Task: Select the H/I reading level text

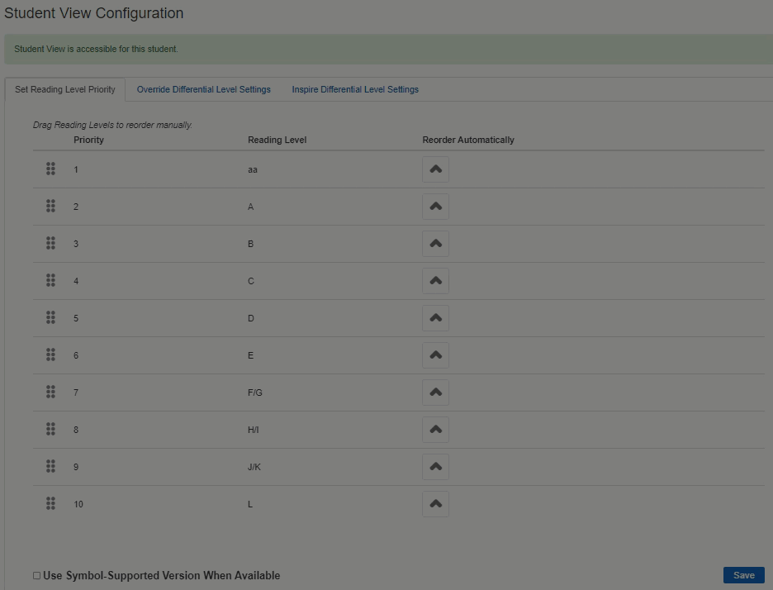Action: tap(253, 430)
